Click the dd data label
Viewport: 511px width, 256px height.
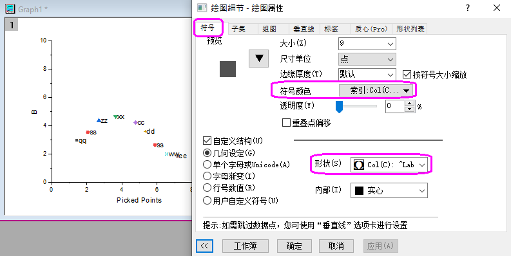pos(150,131)
